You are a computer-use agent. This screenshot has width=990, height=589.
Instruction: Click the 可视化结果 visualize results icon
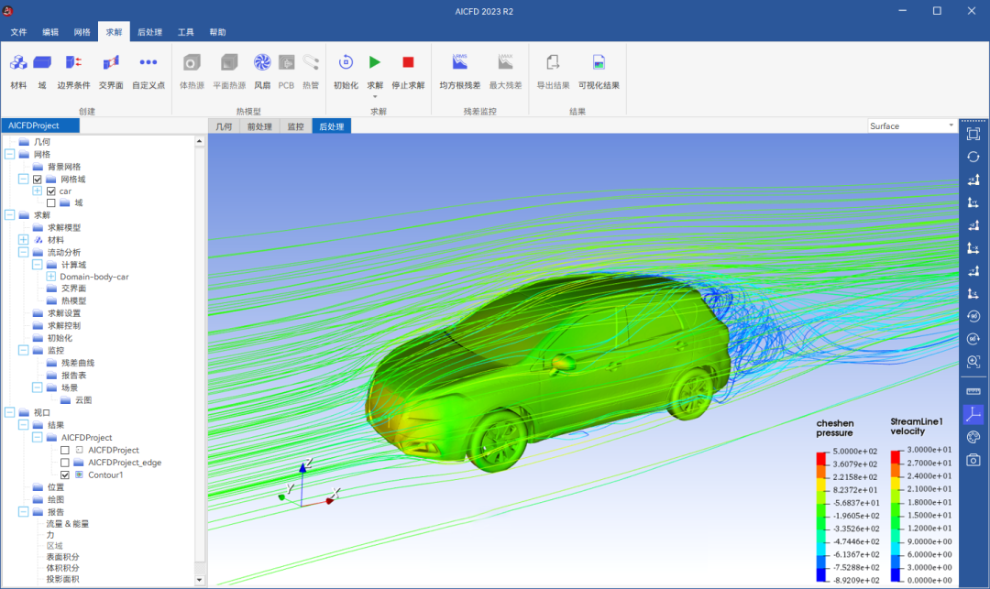[599, 64]
